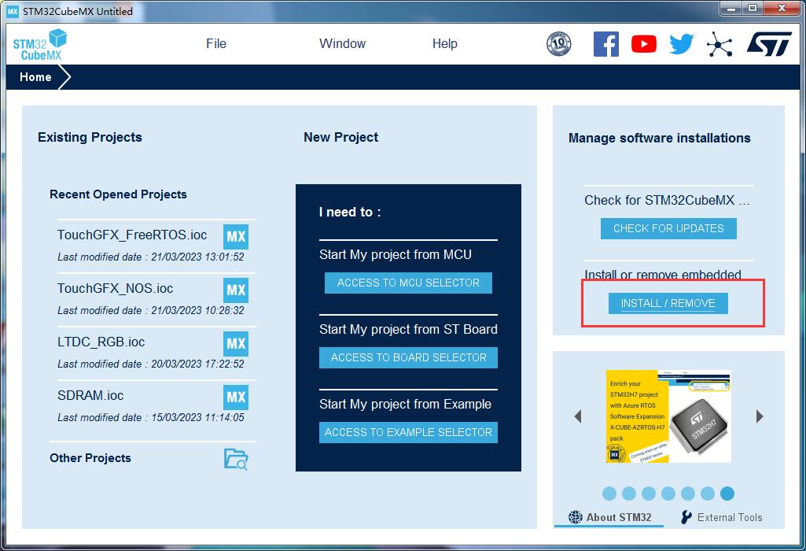
Task: Show the previous banner slide arrow
Action: coord(578,416)
